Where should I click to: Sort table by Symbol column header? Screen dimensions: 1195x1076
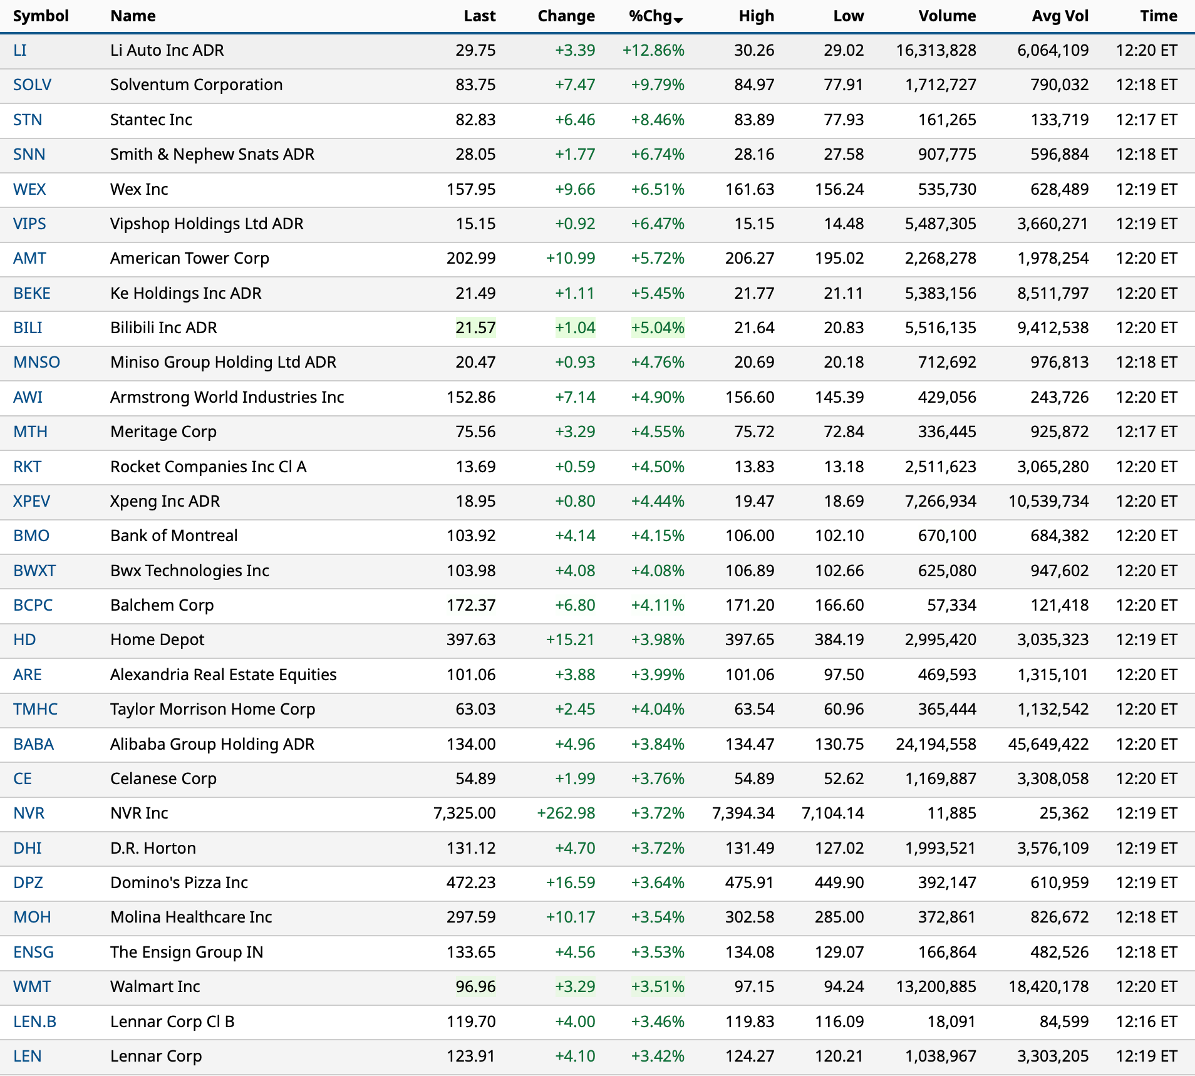point(41,16)
